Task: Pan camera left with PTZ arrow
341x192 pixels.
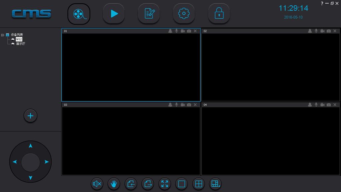Action: (15, 162)
